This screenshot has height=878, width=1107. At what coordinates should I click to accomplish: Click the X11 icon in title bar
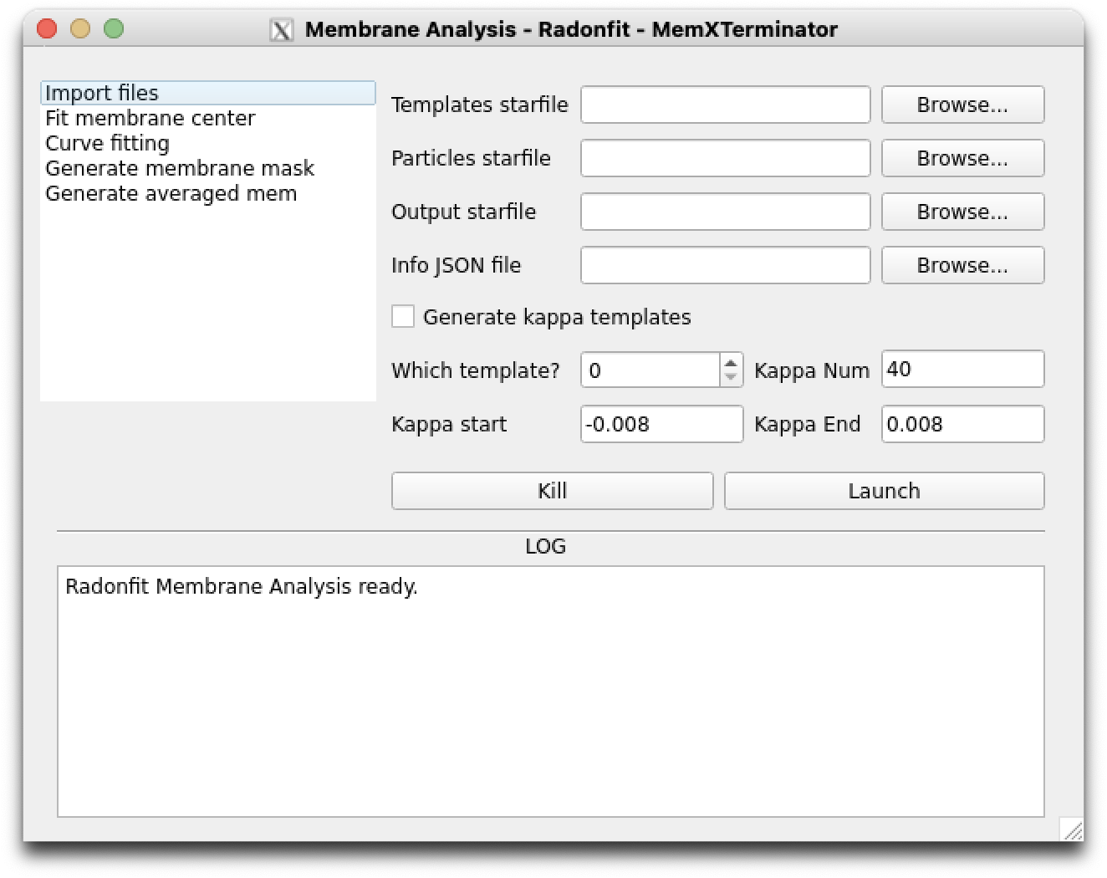[x=282, y=30]
